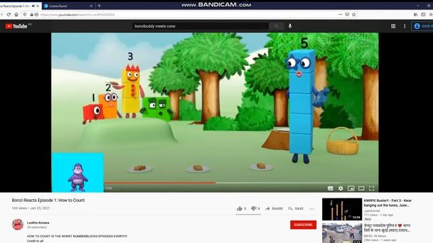Screen dimensions: 433x243
Task: Focus the search box containing 'bonzibuddy meets cone'
Action: point(201,26)
